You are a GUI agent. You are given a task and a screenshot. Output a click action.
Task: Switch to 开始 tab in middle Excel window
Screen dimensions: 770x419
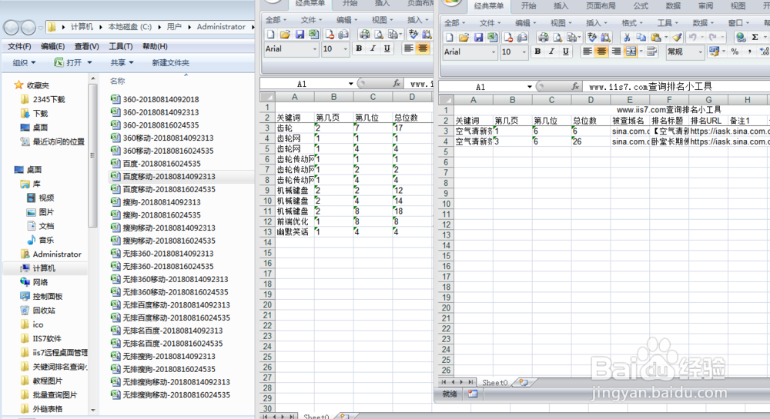350,3
